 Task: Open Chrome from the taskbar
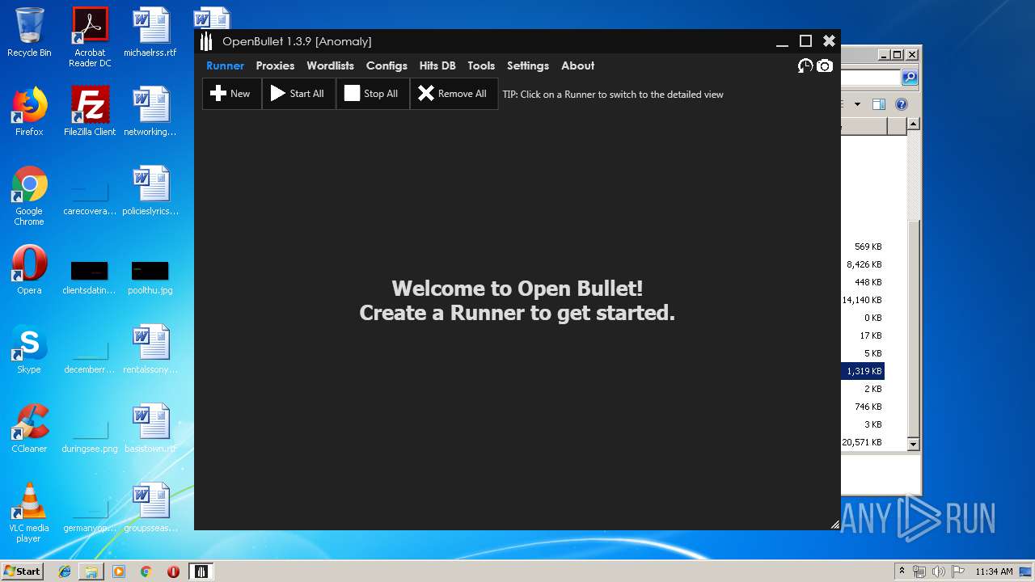coord(146,571)
